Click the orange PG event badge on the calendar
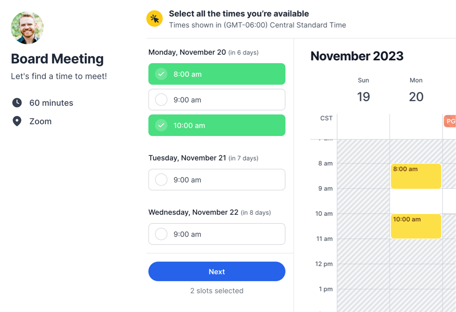This screenshot has width=456, height=312. pyautogui.click(x=450, y=121)
